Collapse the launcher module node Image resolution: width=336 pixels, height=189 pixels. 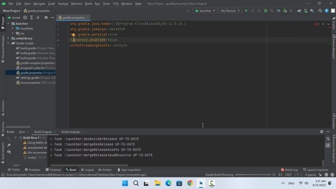[x=8, y=24]
